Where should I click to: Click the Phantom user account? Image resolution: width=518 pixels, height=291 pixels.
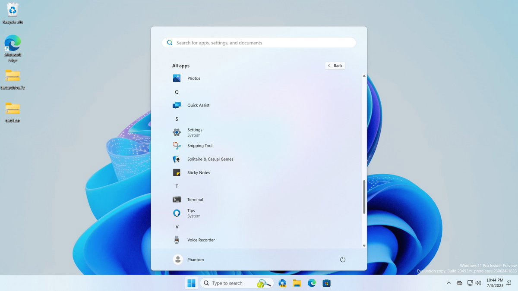189,259
